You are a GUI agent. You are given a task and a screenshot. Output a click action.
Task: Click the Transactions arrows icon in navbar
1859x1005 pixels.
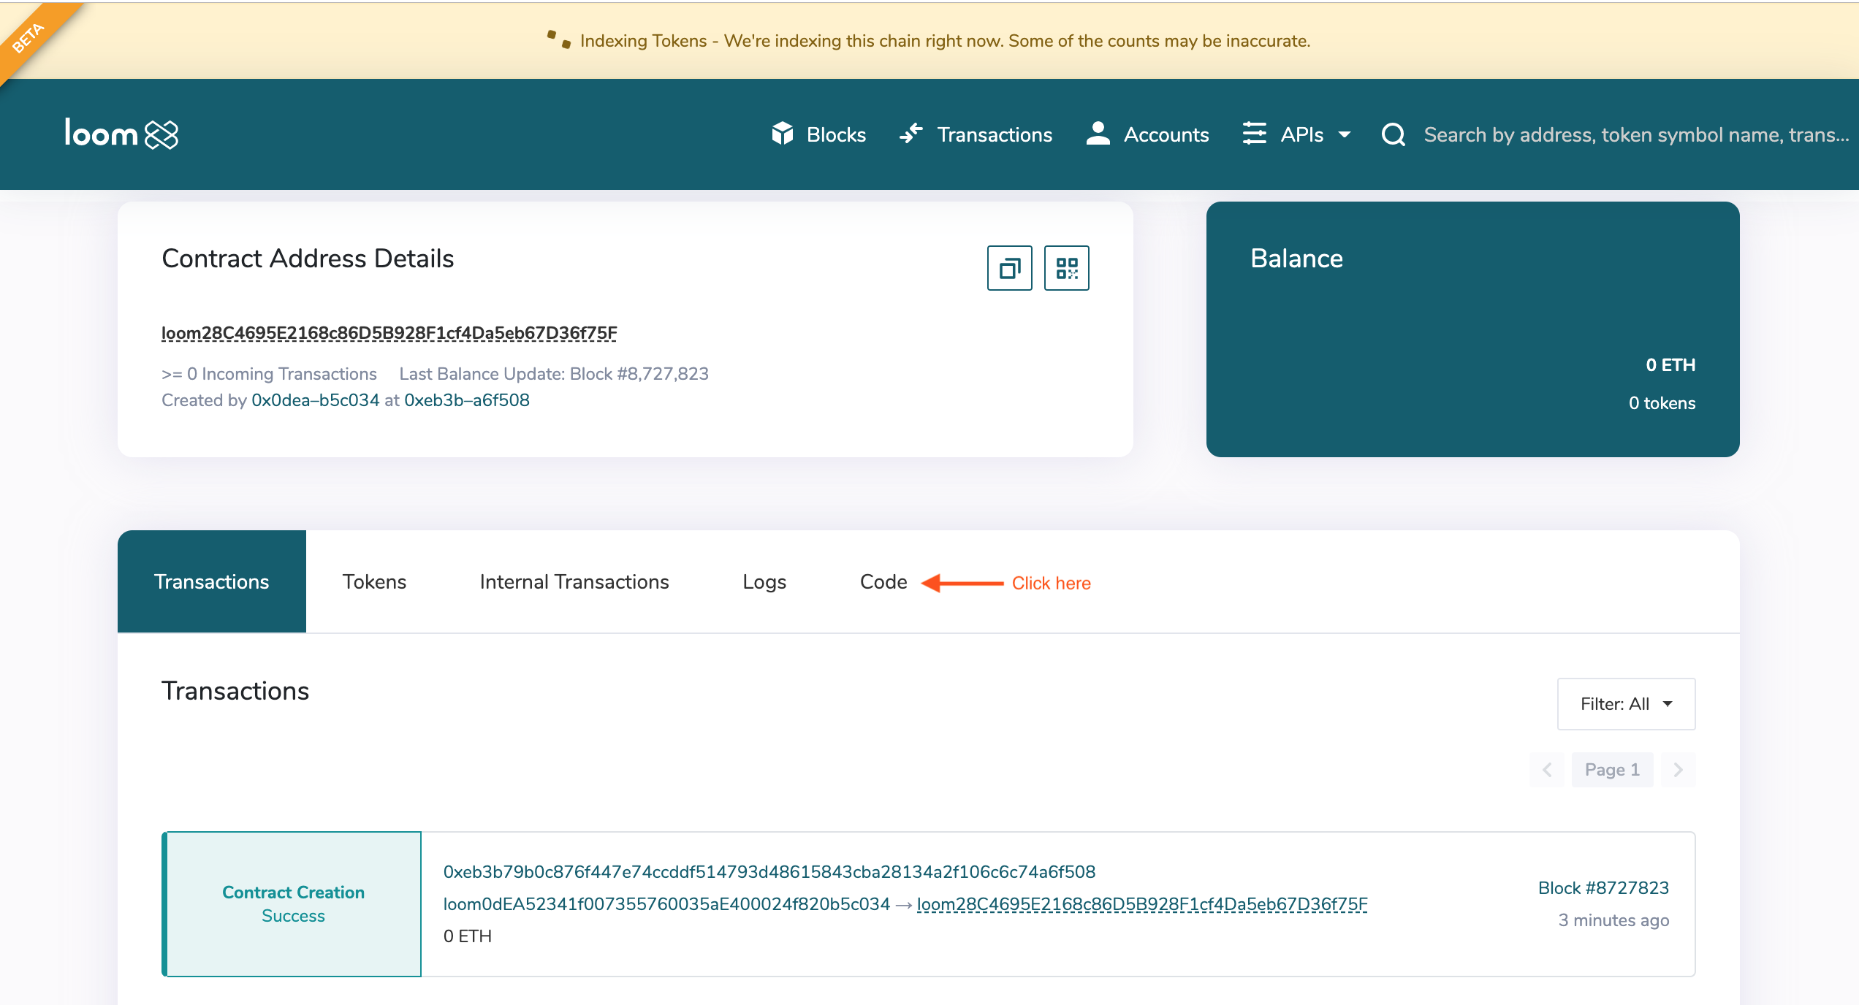coord(911,134)
